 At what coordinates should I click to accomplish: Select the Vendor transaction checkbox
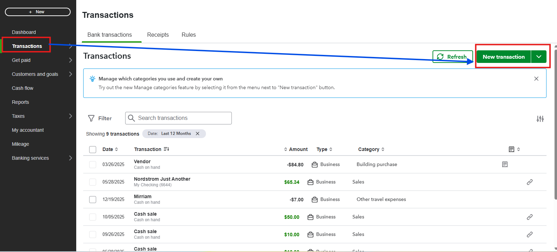pyautogui.click(x=93, y=165)
